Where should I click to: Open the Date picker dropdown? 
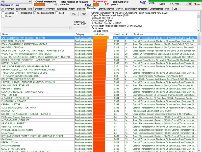pos(186,4)
